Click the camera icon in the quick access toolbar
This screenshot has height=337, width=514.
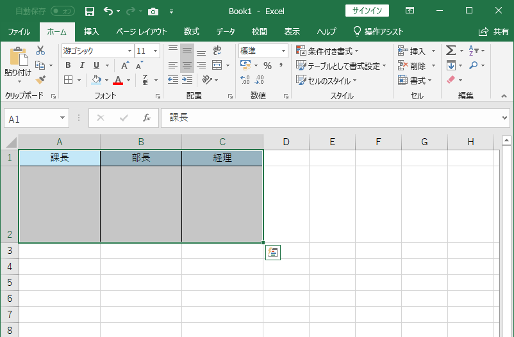[153, 12]
